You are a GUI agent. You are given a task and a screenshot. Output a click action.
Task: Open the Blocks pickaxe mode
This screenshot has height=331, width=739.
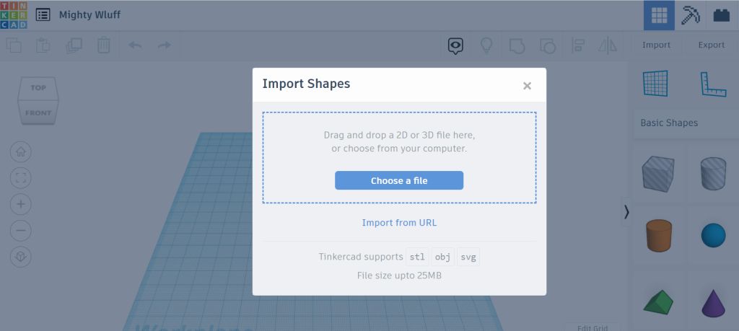click(691, 15)
